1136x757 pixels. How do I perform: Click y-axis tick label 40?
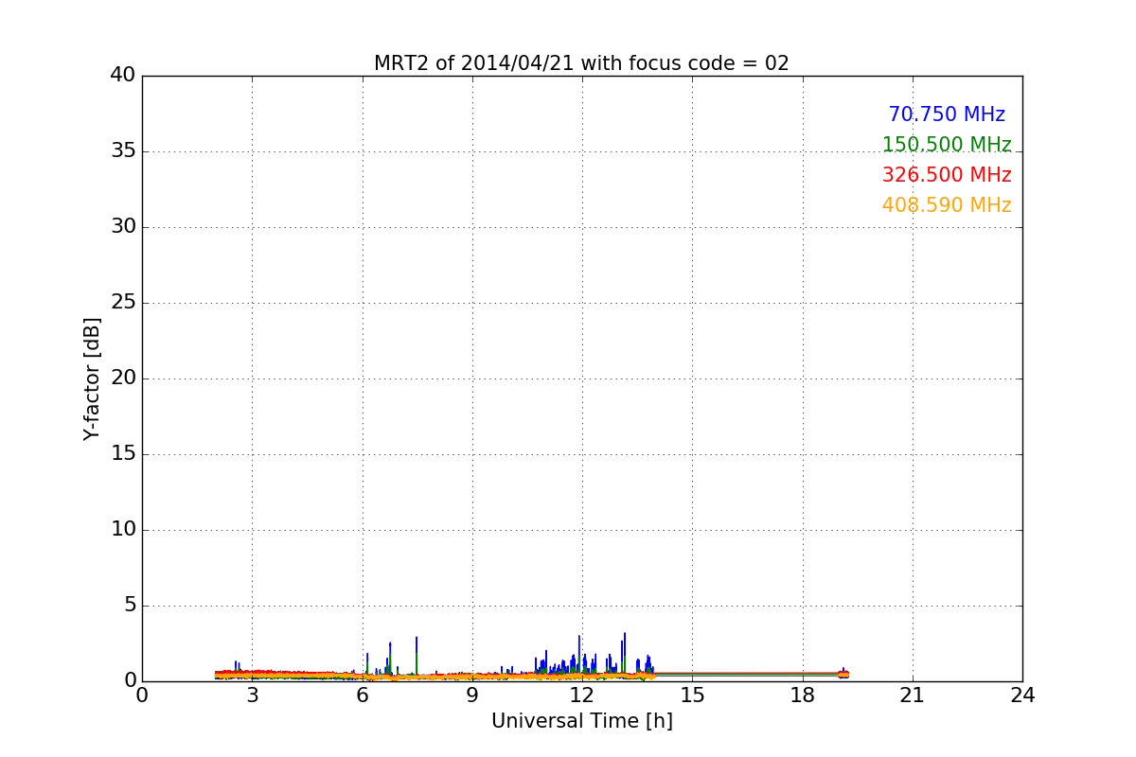123,76
